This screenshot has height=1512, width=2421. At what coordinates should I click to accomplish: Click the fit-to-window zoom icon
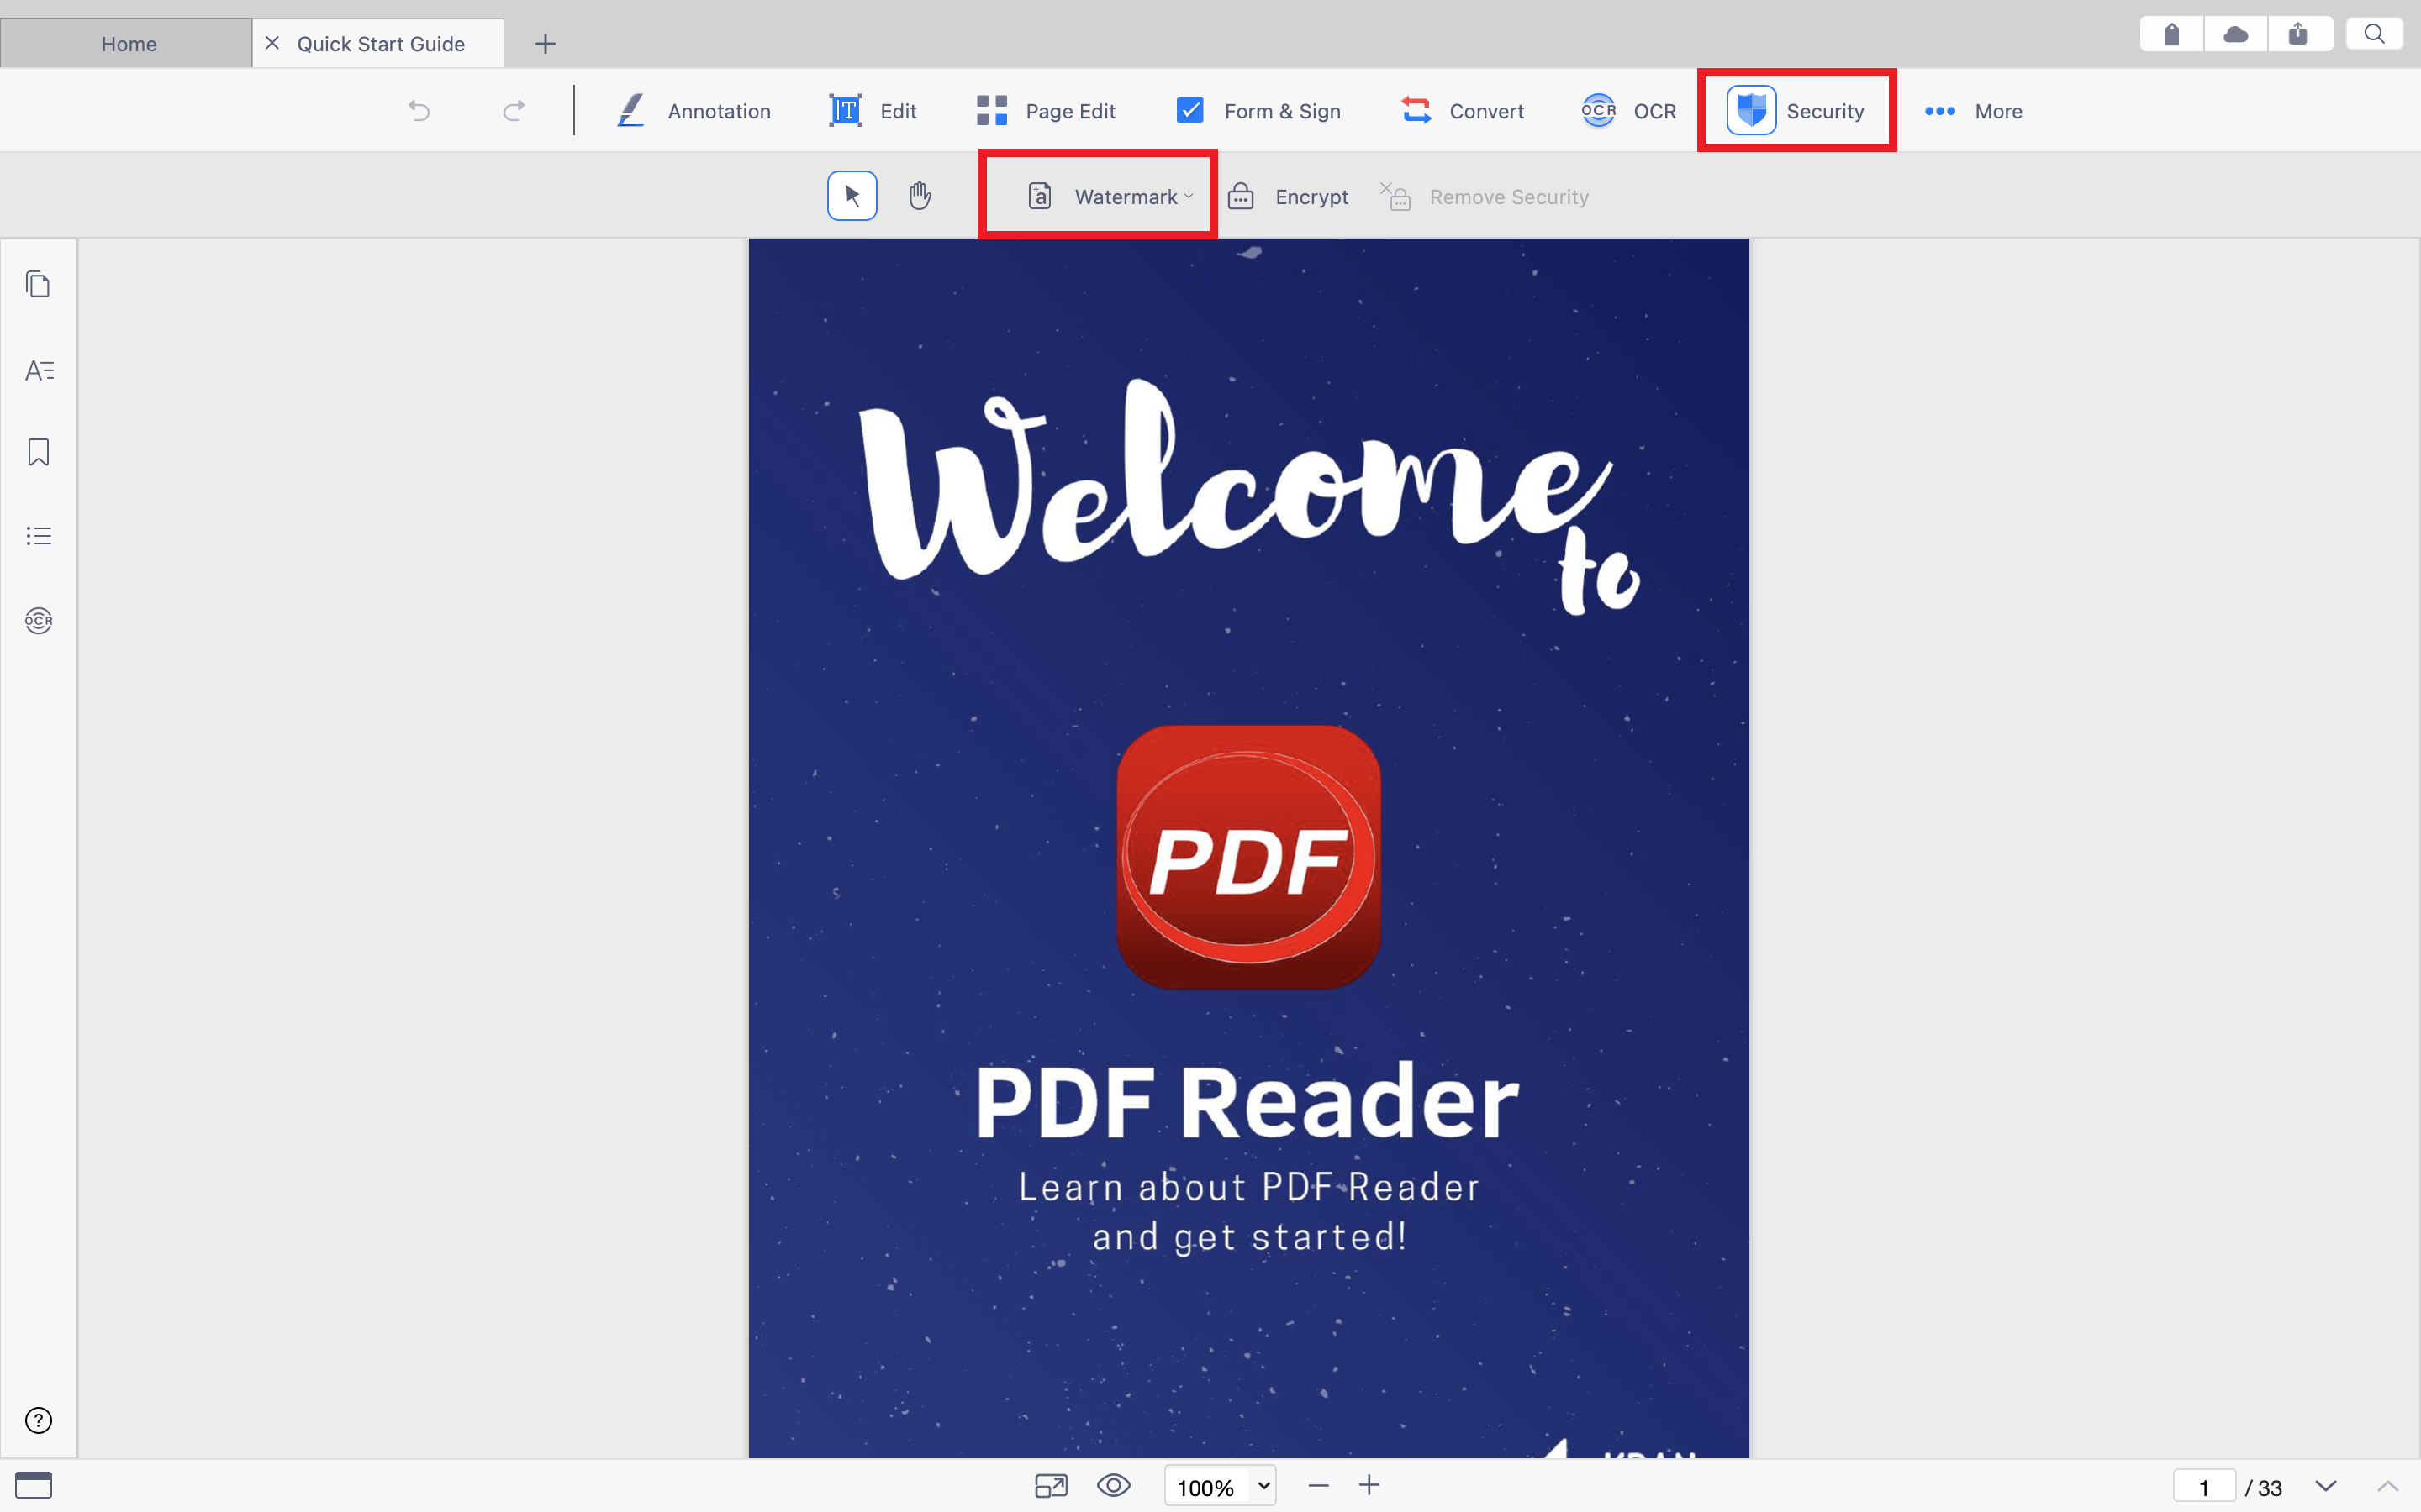[1051, 1486]
